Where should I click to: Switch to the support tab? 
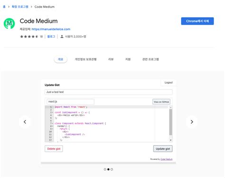coord(128,59)
